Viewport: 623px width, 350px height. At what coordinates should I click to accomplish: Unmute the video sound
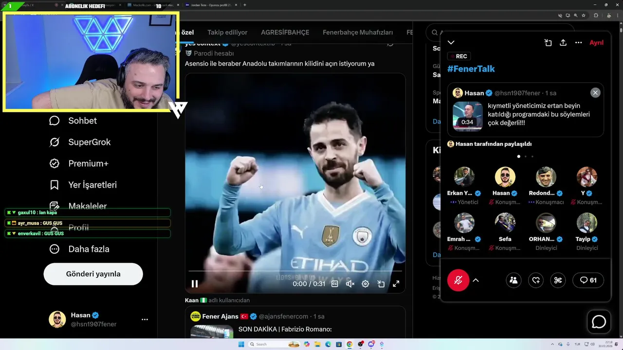coord(350,284)
